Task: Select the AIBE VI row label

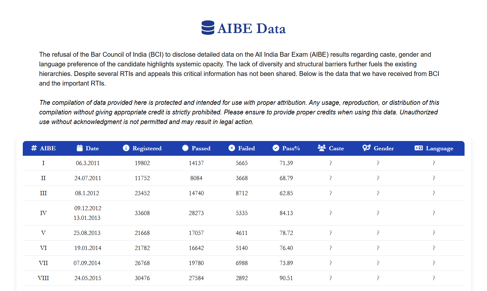Action: tap(43, 248)
